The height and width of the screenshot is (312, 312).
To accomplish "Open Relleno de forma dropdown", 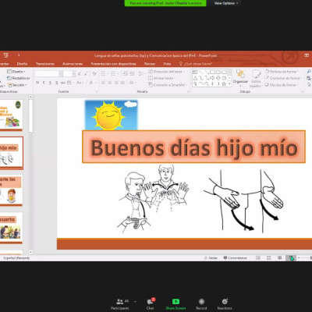I will pos(282,72).
